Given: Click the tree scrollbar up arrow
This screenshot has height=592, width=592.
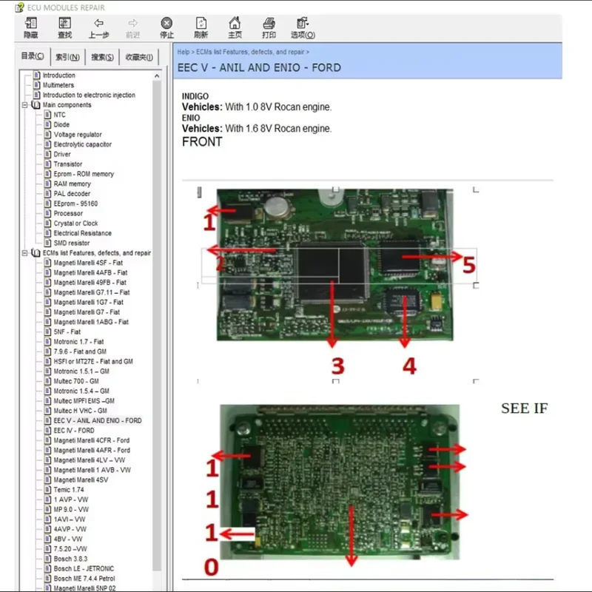Looking at the screenshot, I should [x=157, y=76].
